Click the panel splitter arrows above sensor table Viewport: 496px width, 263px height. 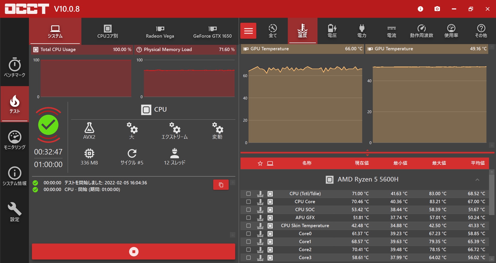367,153
